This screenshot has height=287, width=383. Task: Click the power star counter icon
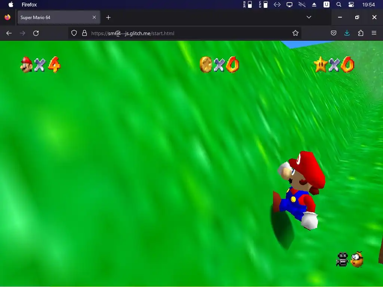coord(321,65)
